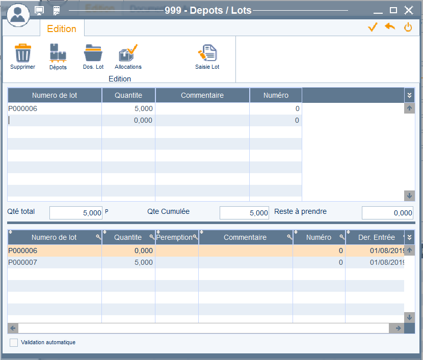423x360 pixels.
Task: Click lower grid Quantite header
Action: click(x=128, y=237)
